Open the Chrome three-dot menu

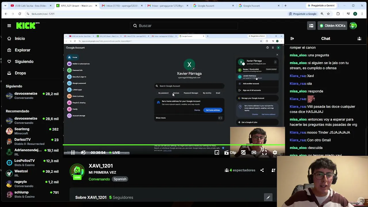pos(362,14)
